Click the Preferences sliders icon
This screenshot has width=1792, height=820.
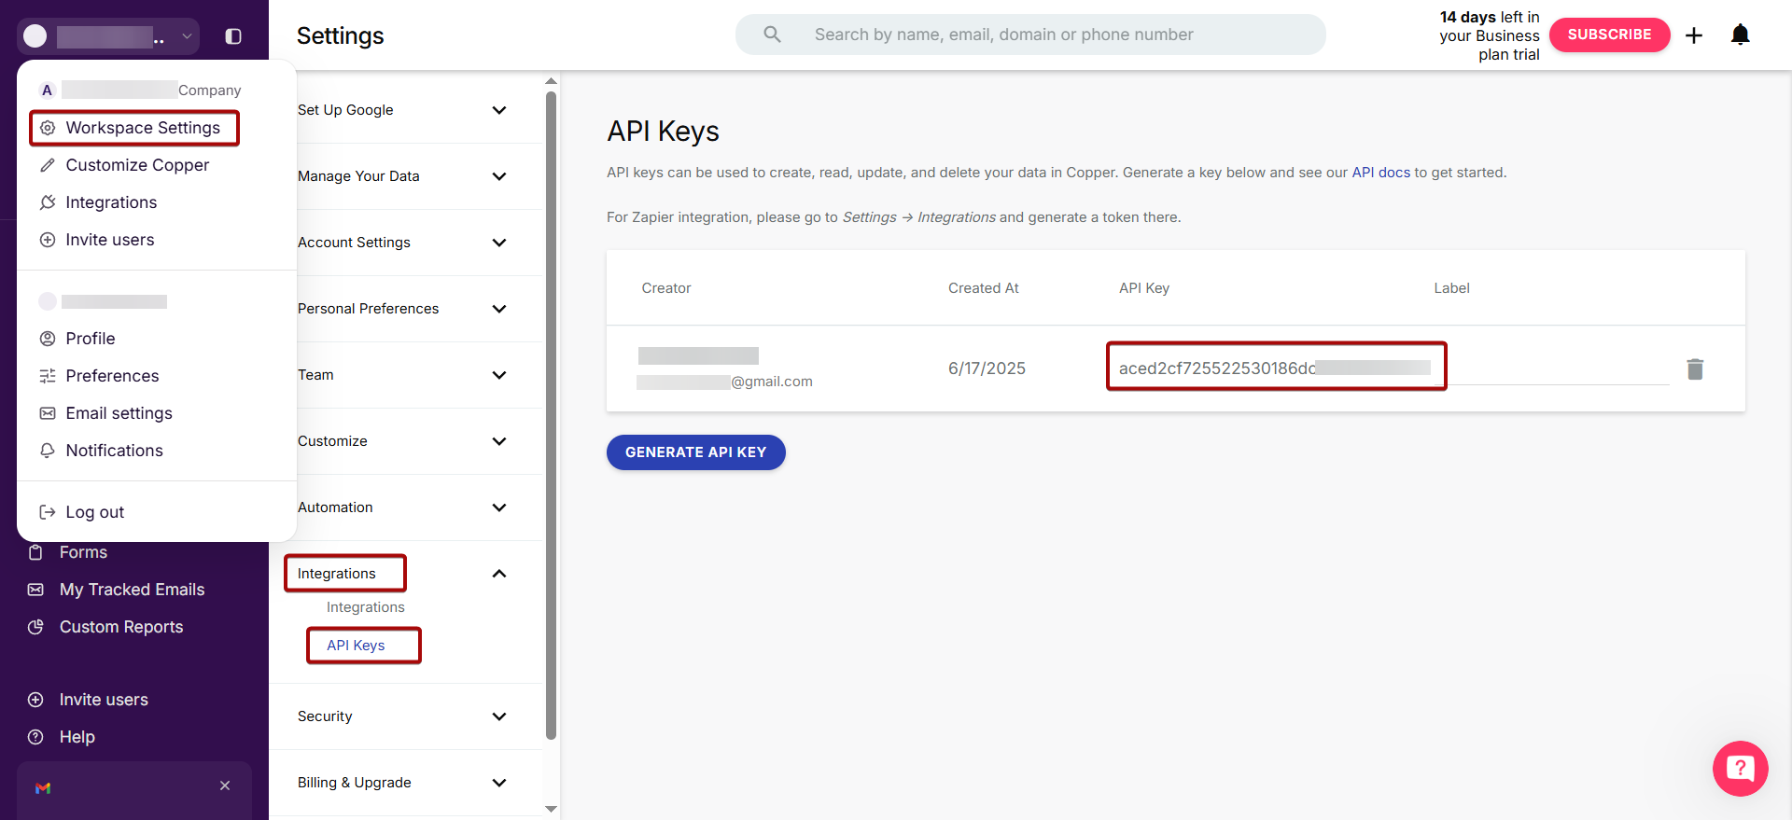pyautogui.click(x=48, y=376)
